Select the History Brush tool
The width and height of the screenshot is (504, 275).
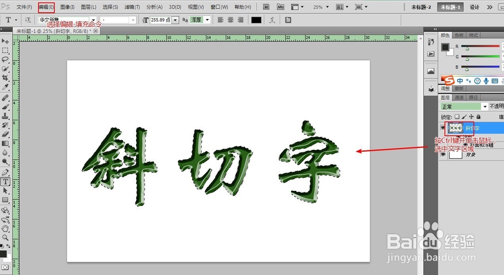5,125
